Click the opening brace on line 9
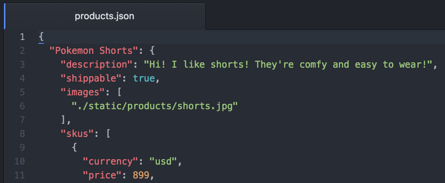 click(75, 148)
